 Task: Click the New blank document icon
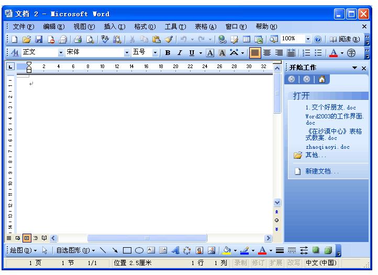point(15,39)
